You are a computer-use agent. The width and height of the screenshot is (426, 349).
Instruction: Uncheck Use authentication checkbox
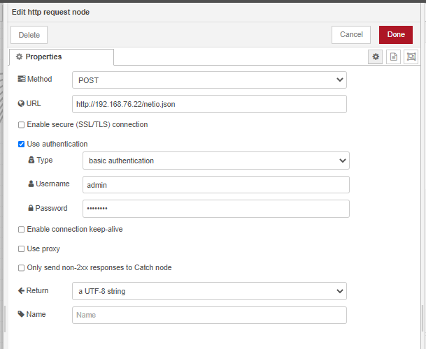21,144
